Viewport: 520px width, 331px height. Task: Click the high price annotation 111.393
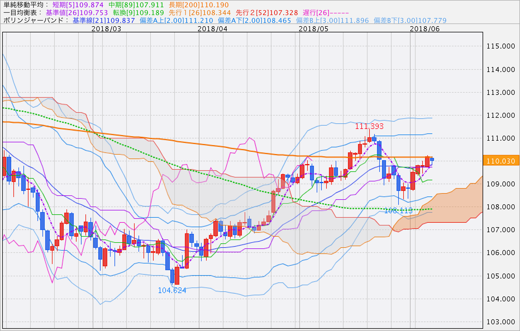tap(369, 126)
